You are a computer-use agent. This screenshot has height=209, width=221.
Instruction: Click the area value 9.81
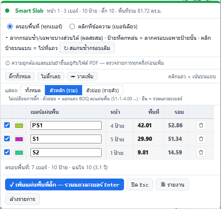point(143,152)
